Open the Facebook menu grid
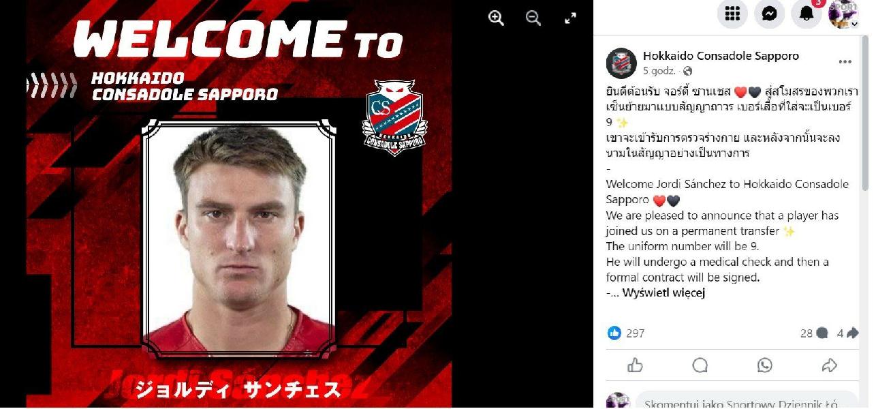Viewport: 876px width, 409px height. click(x=732, y=14)
